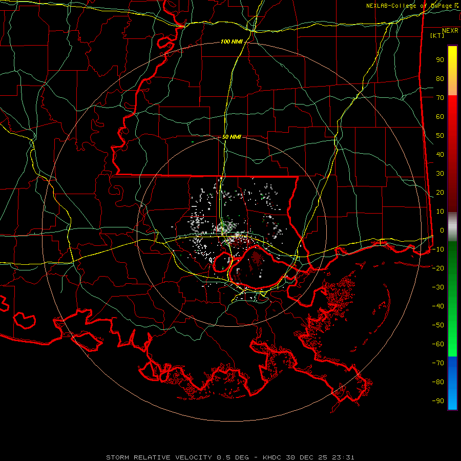Click the -90 knot scale label
The width and height of the screenshot is (461, 461).
[x=438, y=401]
